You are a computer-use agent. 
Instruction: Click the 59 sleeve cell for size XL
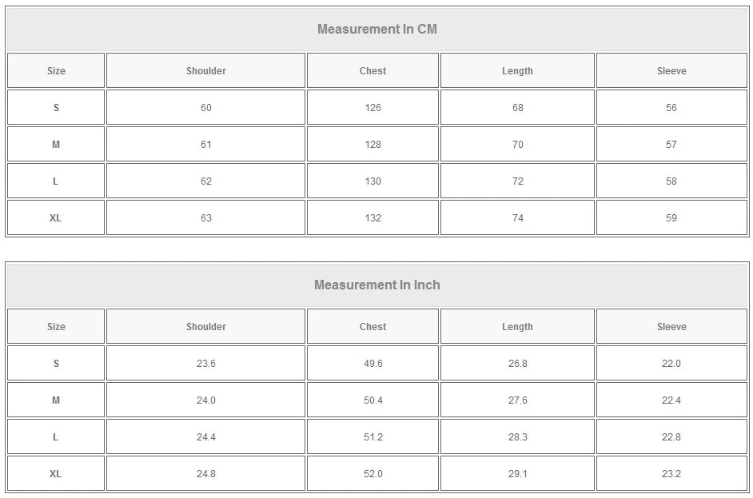pos(671,218)
